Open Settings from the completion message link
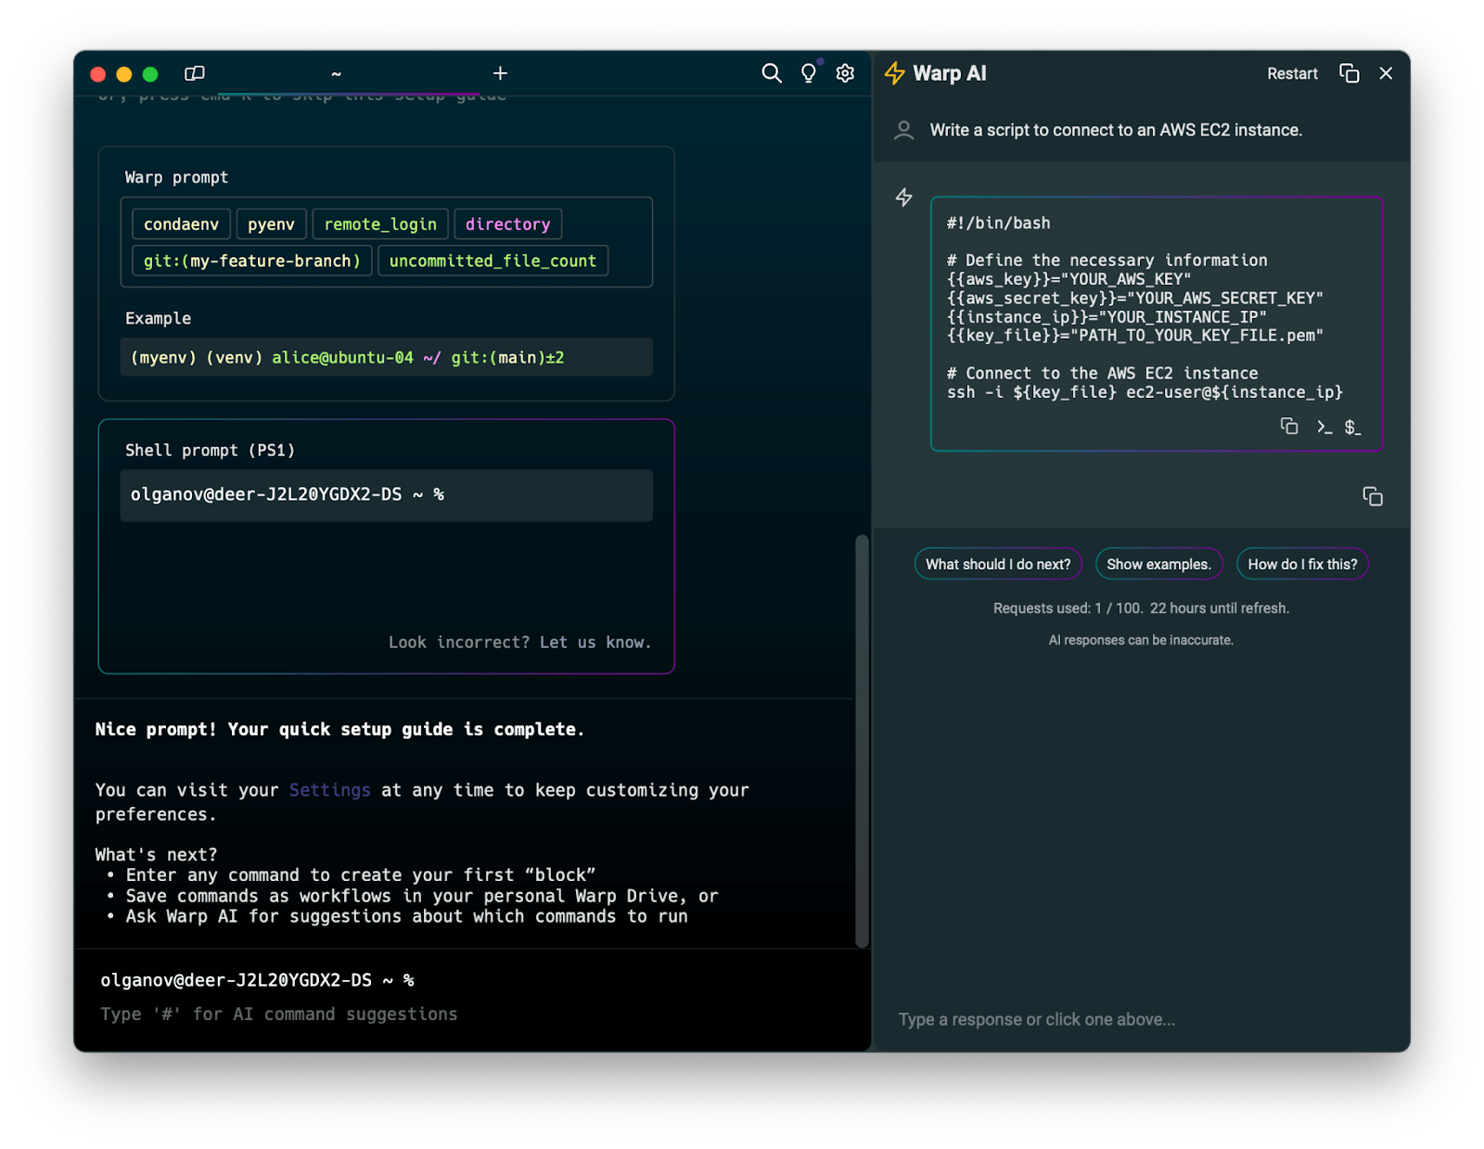 coord(329,790)
